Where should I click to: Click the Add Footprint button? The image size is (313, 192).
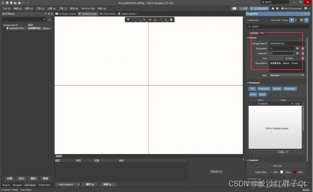click(x=66, y=184)
